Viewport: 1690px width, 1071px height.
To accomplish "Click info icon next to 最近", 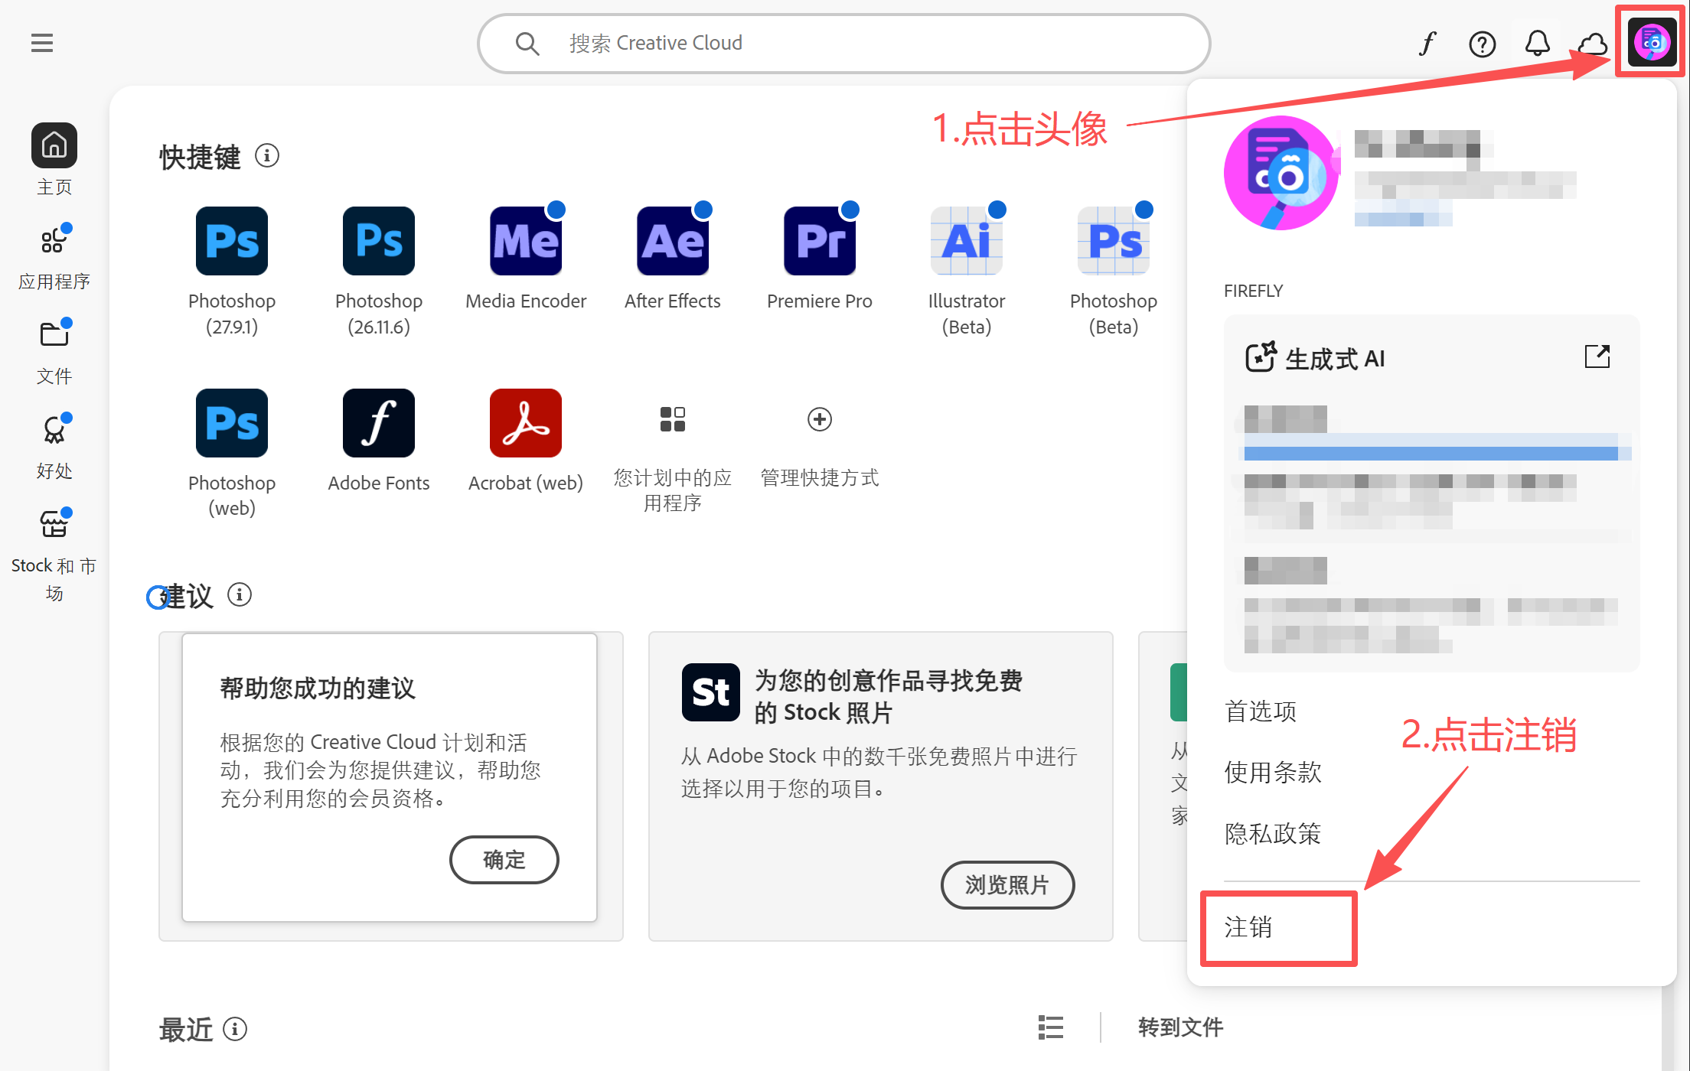I will click(235, 1029).
